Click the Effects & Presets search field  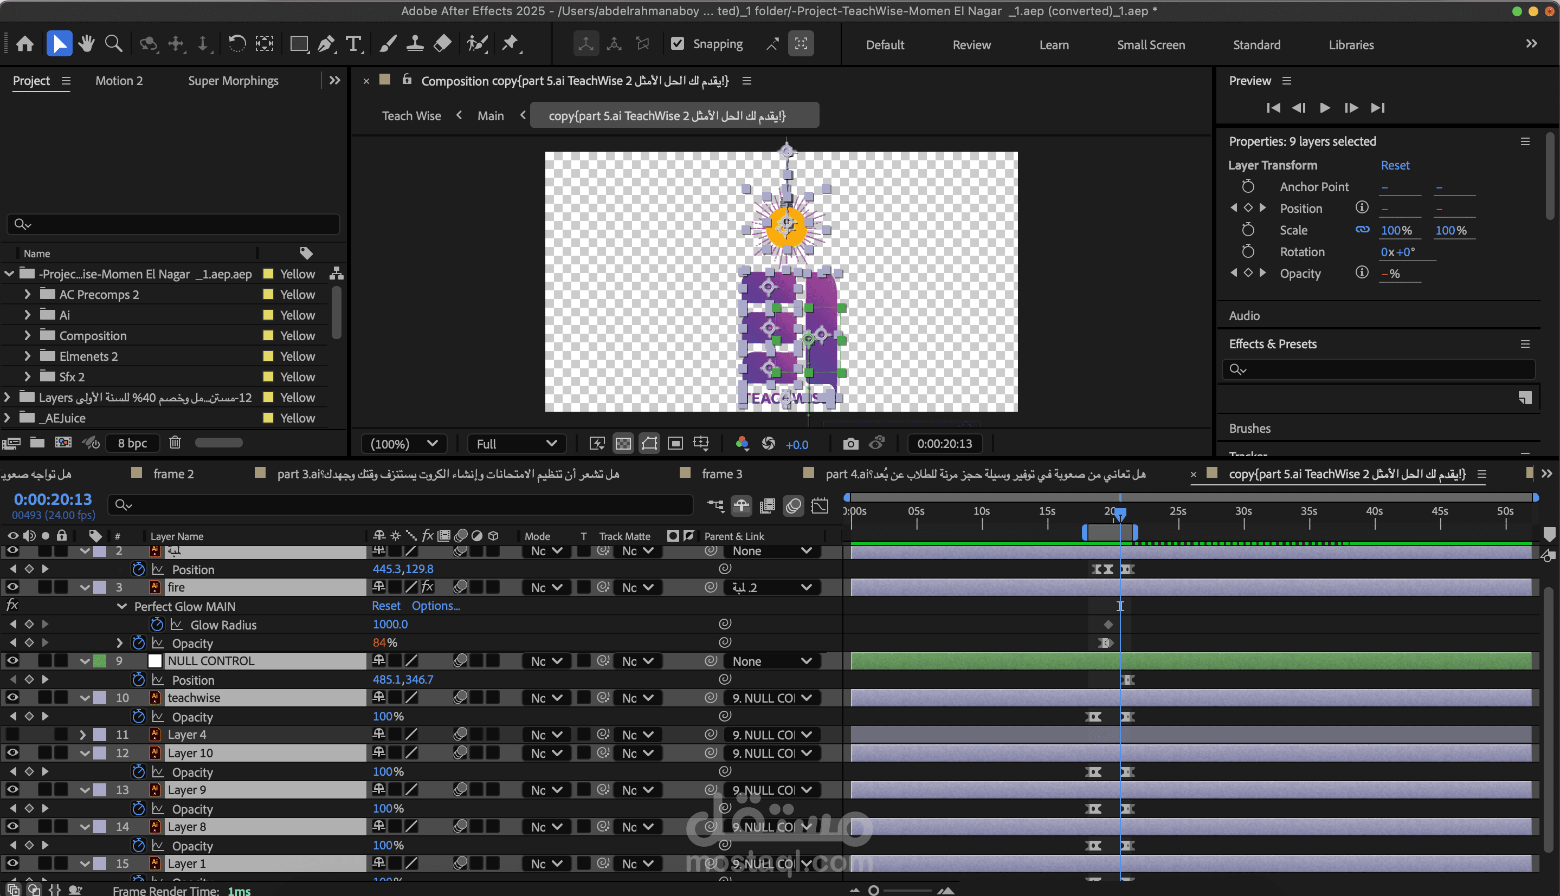tap(1379, 369)
